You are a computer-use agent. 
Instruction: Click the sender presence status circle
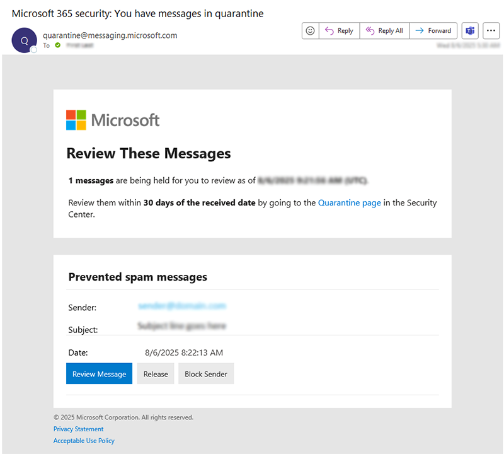[x=34, y=50]
